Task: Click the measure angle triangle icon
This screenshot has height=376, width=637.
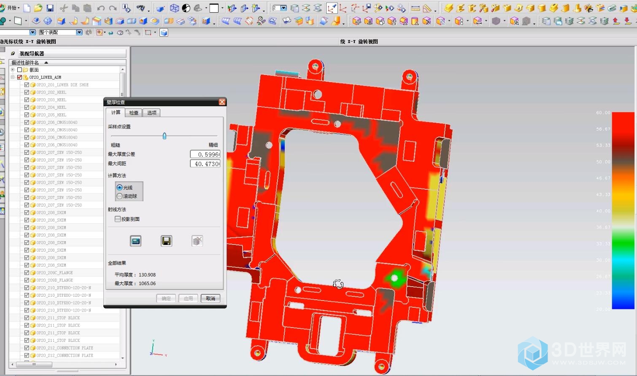Action: pos(427,8)
